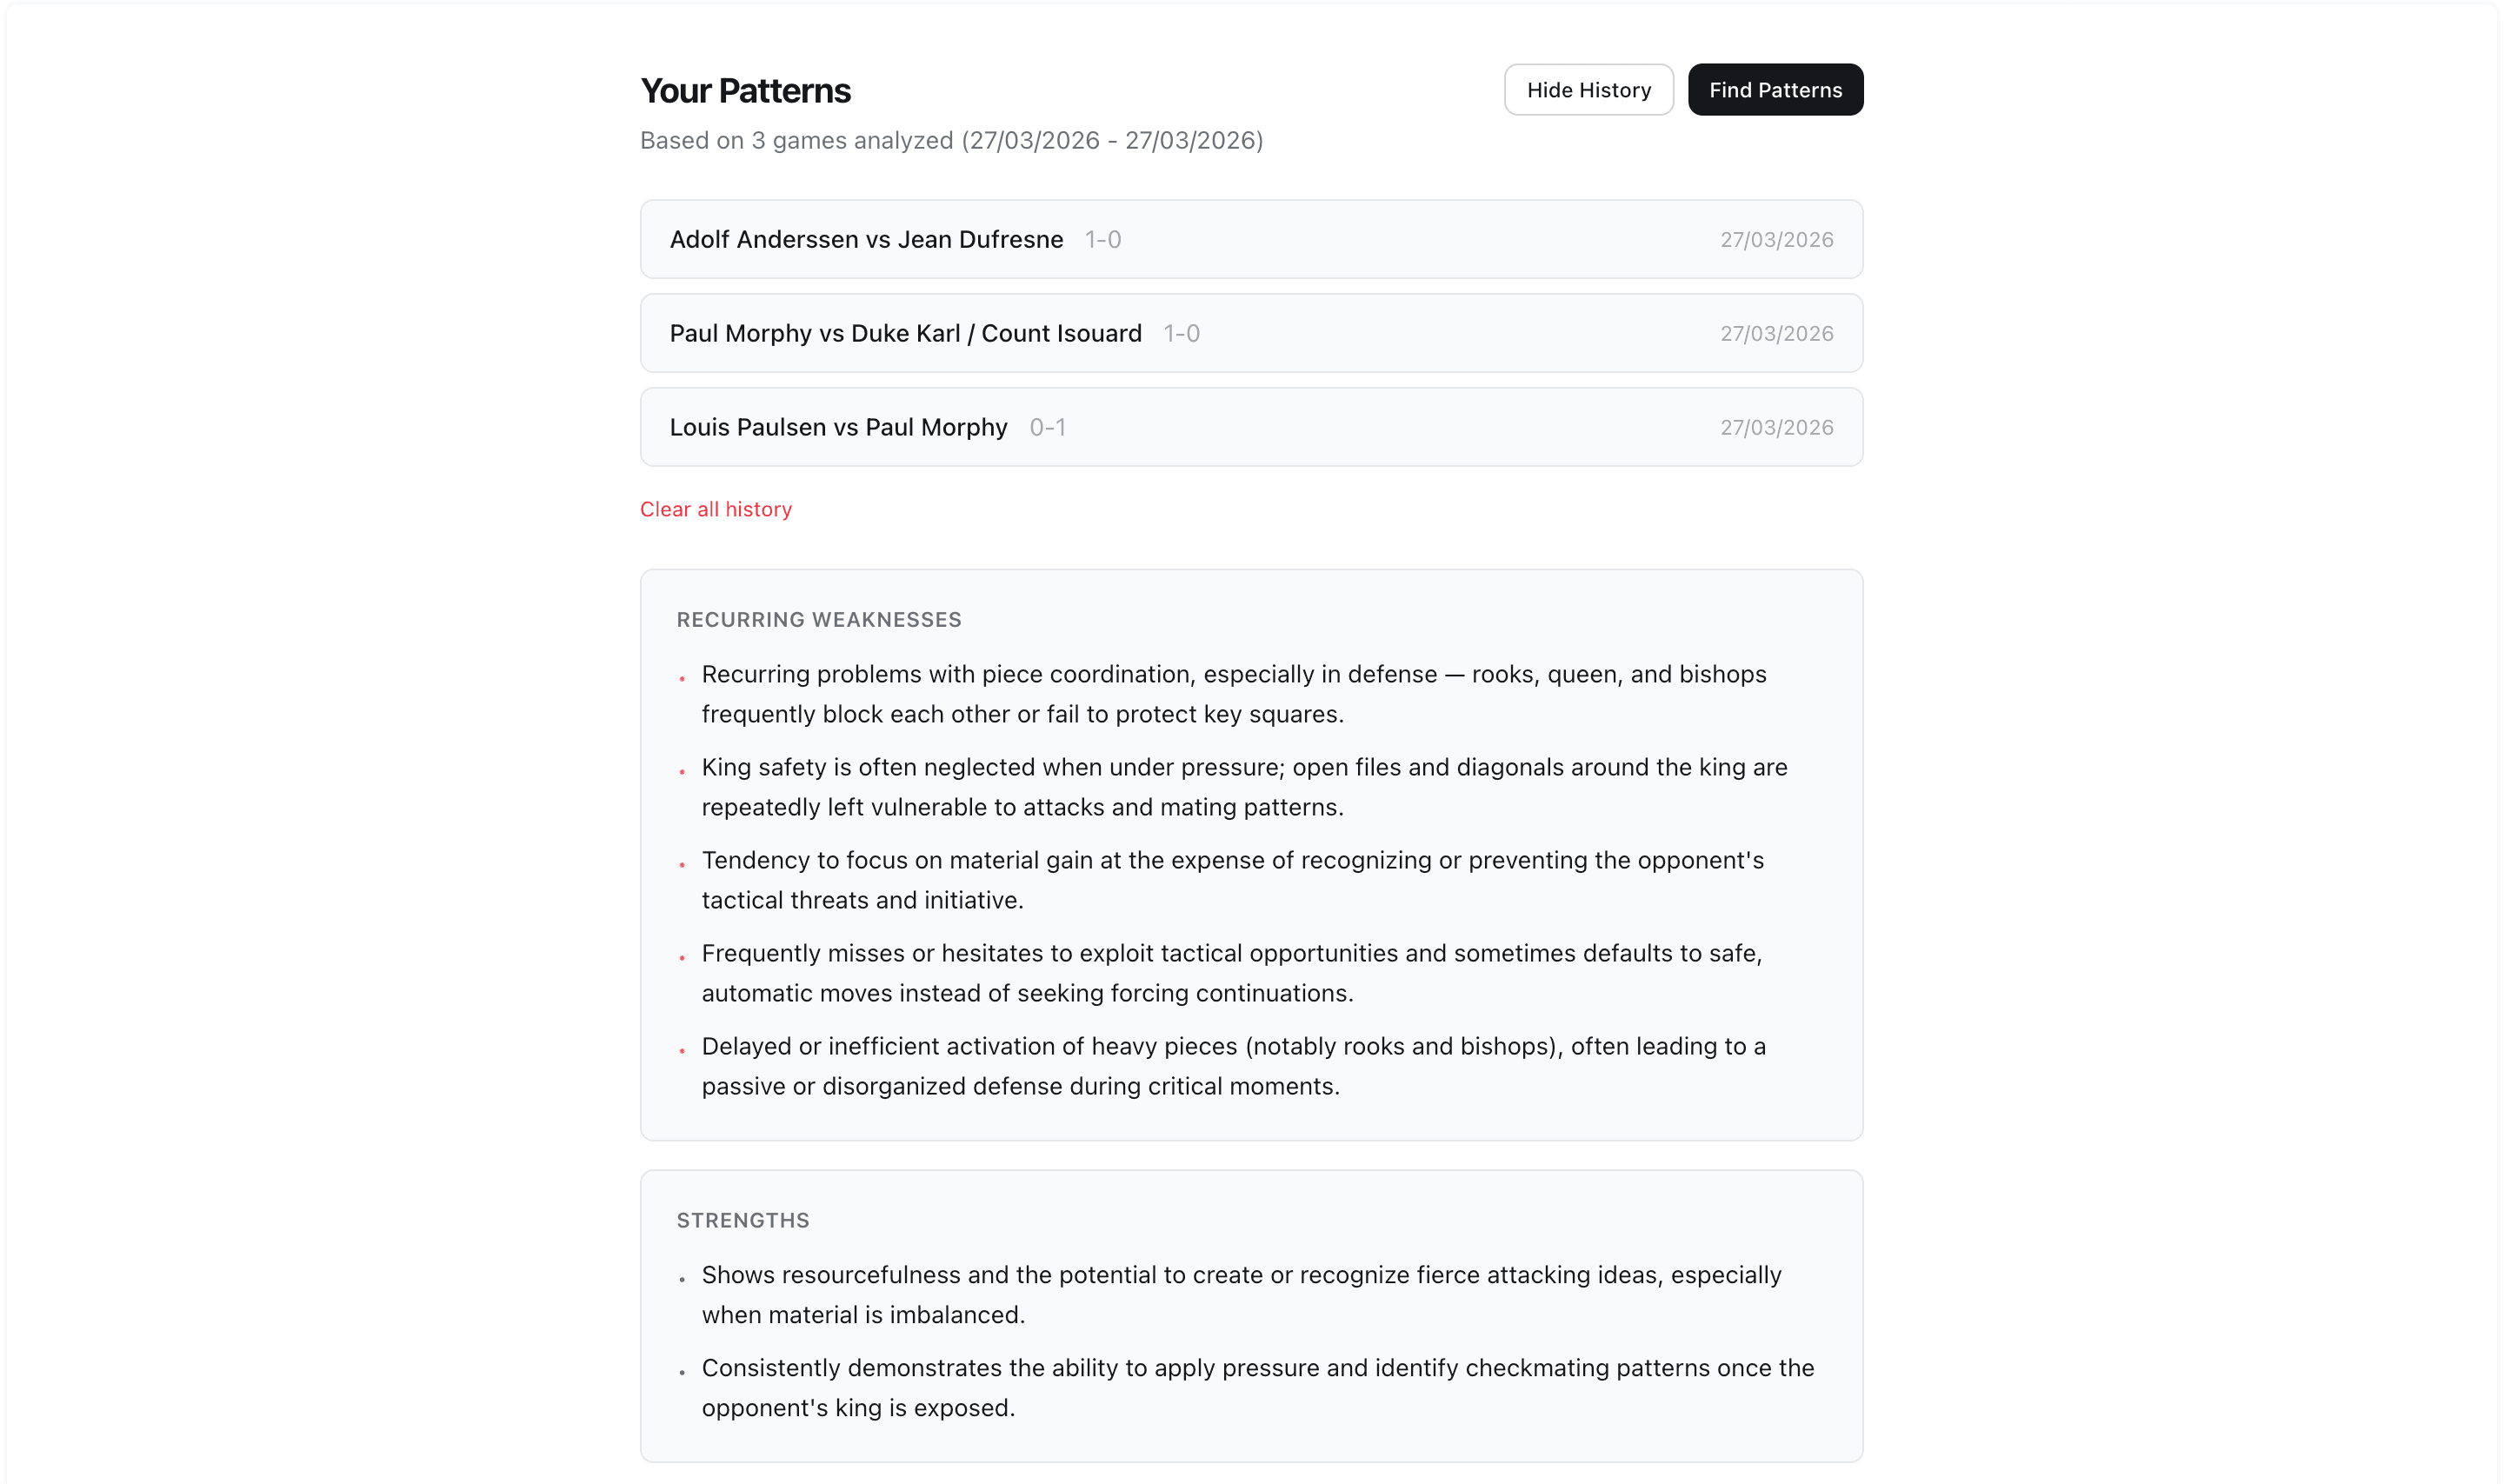This screenshot has width=2504, height=1484.
Task: Click the 1-0 result beside Jean Dufresne
Action: [x=1103, y=240]
